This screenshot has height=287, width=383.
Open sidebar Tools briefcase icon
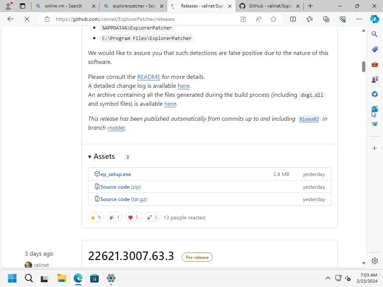tap(374, 64)
